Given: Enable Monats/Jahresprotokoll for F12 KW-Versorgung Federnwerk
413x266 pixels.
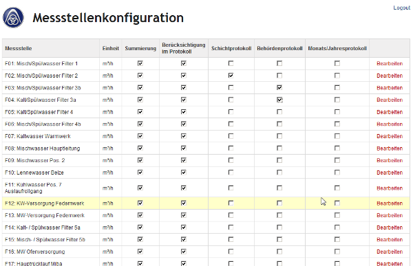Looking at the screenshot, I should pyautogui.click(x=337, y=203).
